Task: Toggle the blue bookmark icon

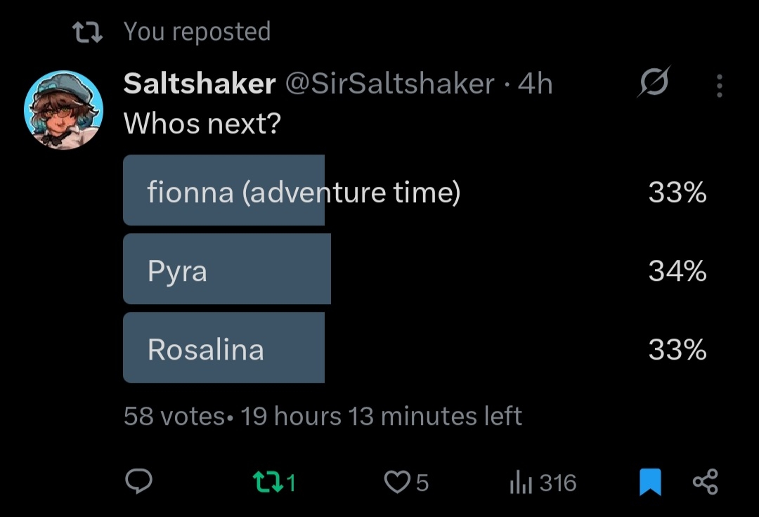Action: tap(651, 483)
